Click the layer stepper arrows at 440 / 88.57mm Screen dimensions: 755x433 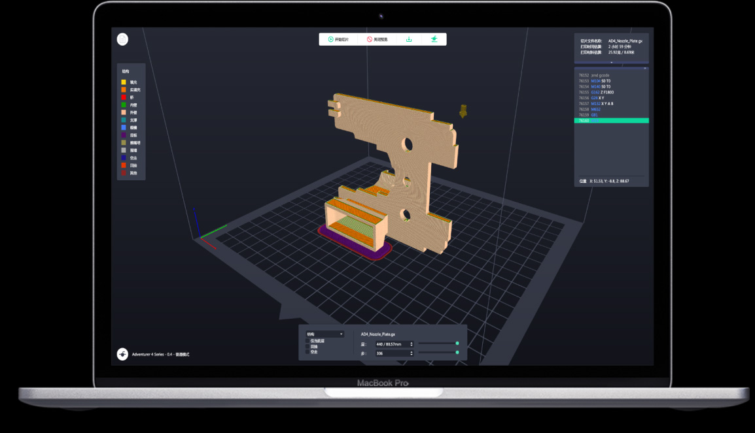point(412,344)
